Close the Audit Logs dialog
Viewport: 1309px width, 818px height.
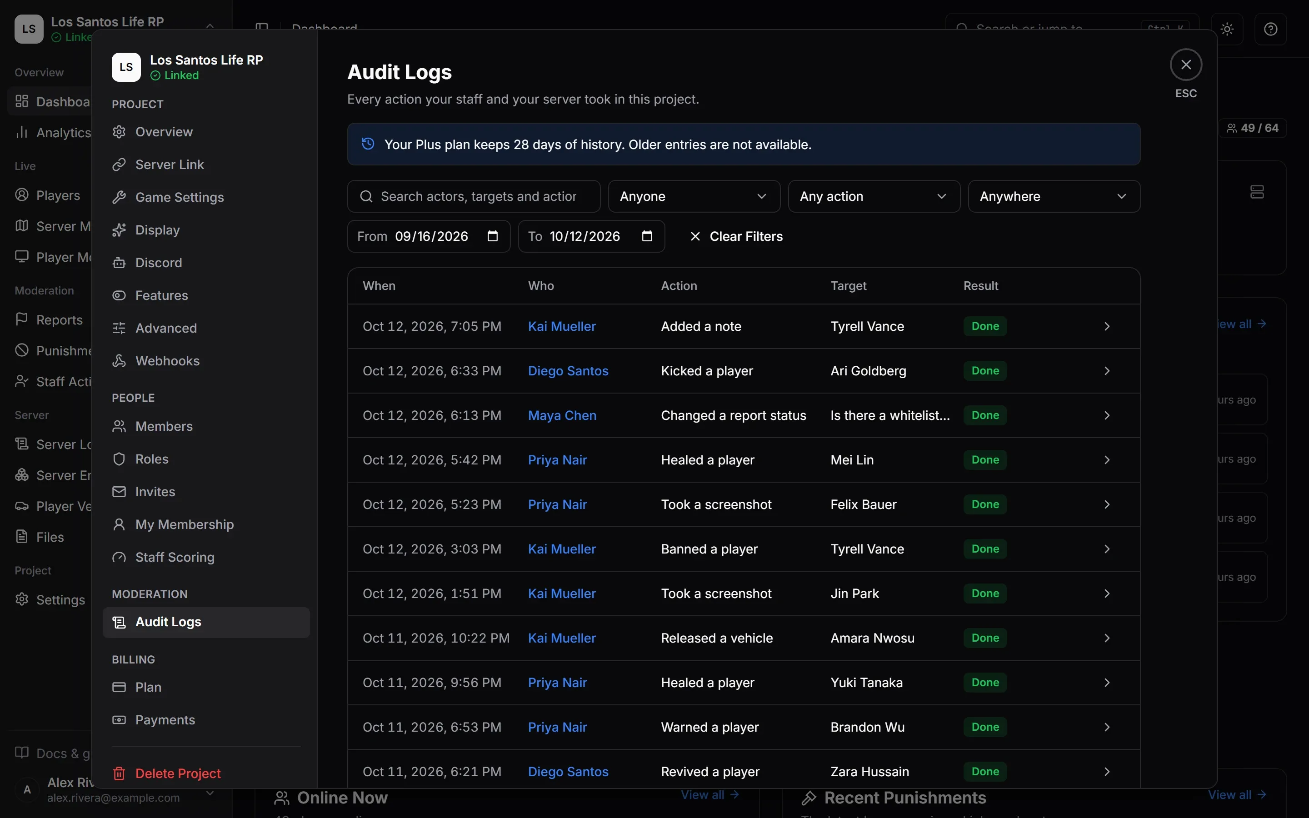[x=1186, y=65]
